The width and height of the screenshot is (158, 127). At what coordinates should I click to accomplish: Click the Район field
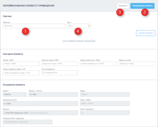coord(105,94)
